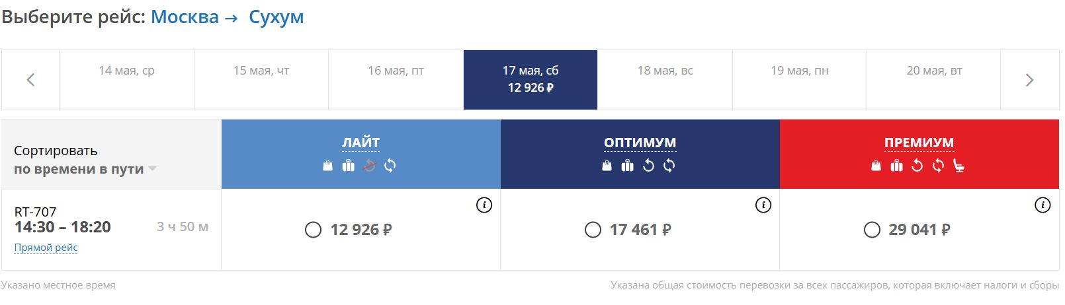The image size is (1065, 305).
Task: Click the info icon for 12 926 ₽ fare
Action: point(484,205)
